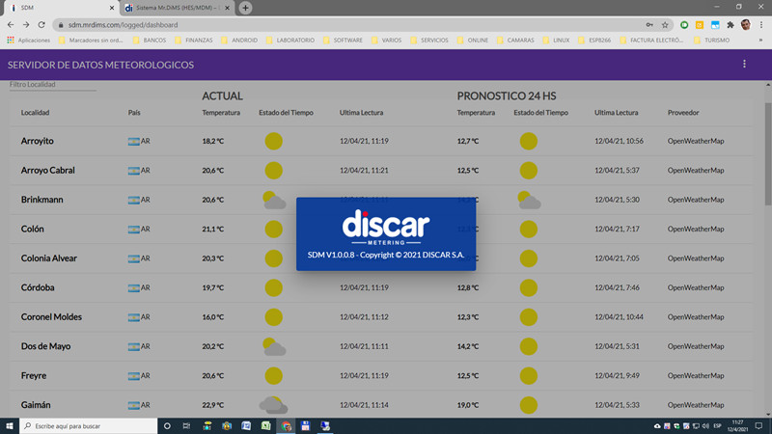Screen dimensions: 772x434
Task: Click the Discar Metering logo in the dialog
Action: click(386, 227)
